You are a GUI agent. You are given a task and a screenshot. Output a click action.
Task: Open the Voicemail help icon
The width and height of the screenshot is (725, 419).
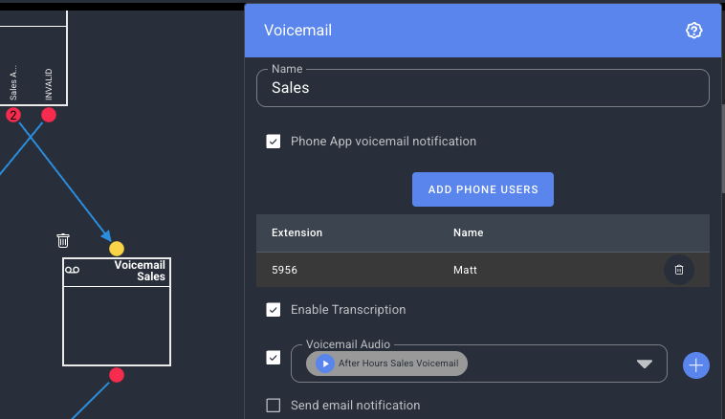[x=693, y=31]
